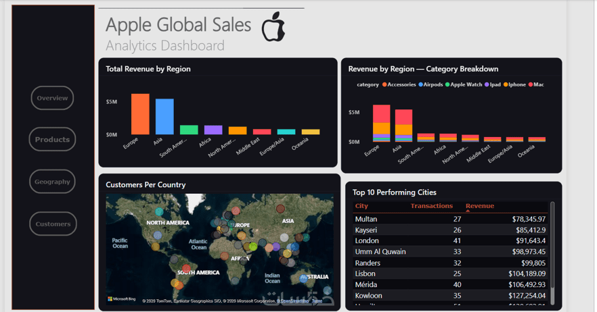Filter by Mac legend swatch
This screenshot has height=312, width=597.
[x=531, y=84]
